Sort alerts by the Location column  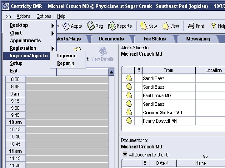point(210,70)
